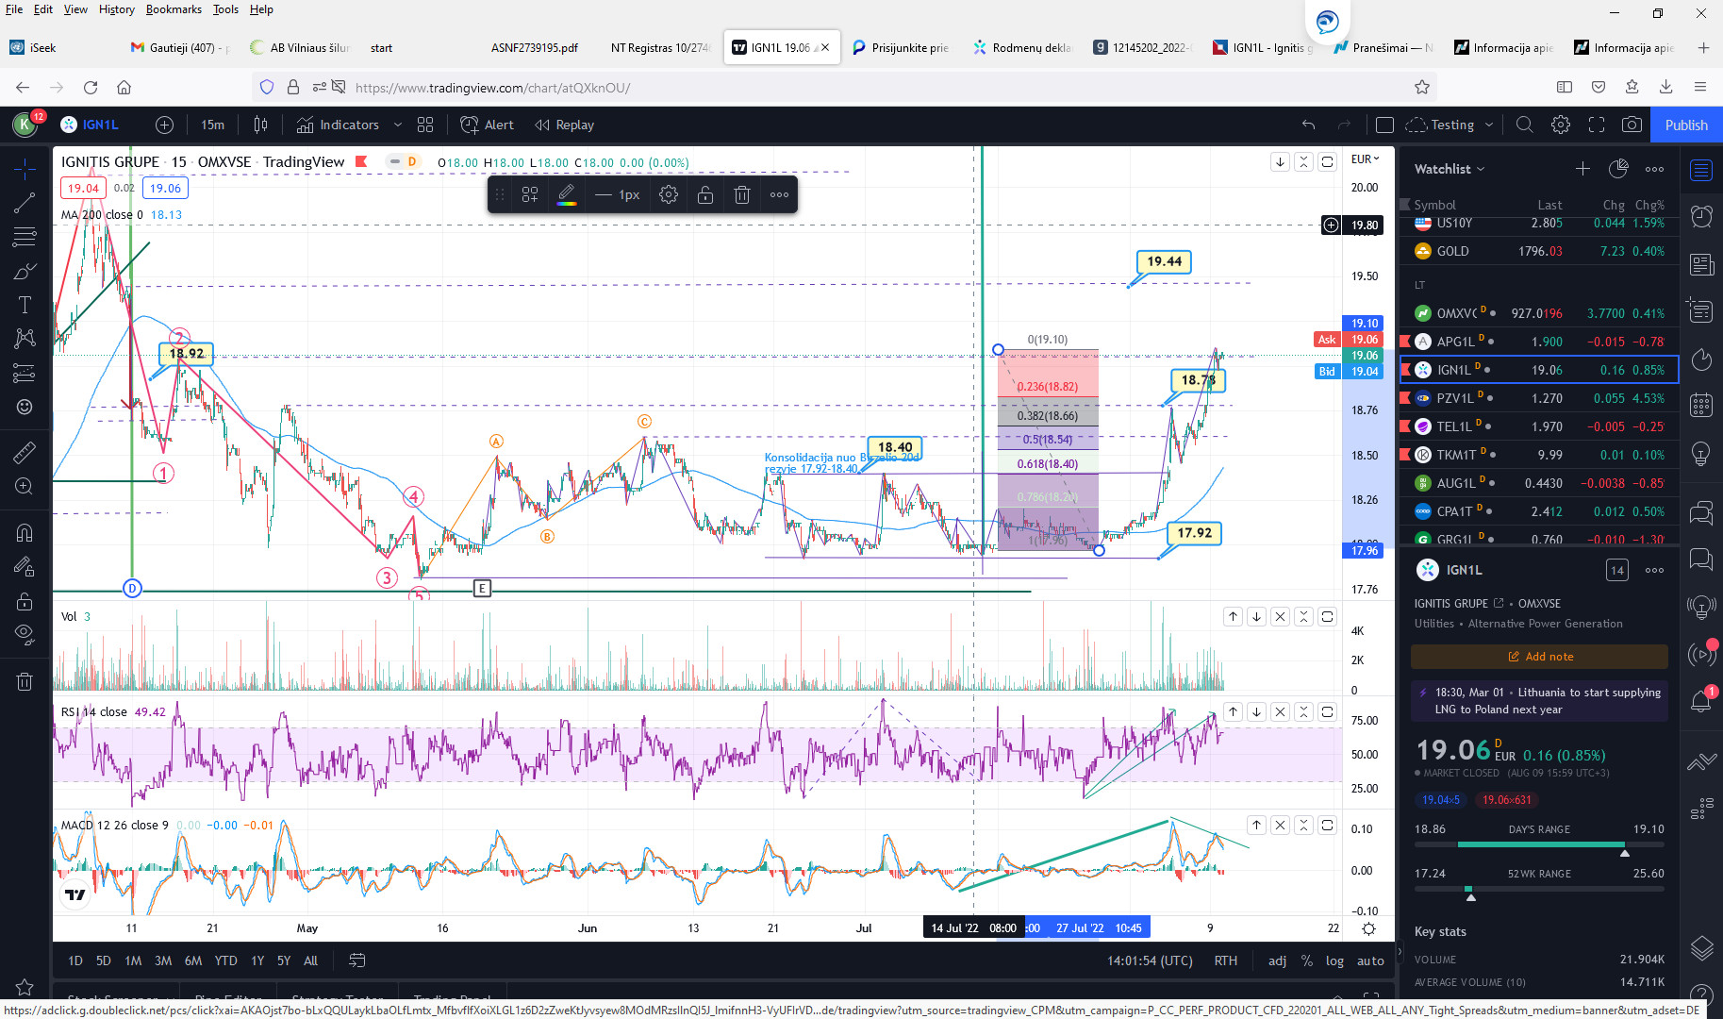The image size is (1723, 1019).
Task: Undo the last chart action
Action: [x=1309, y=125]
